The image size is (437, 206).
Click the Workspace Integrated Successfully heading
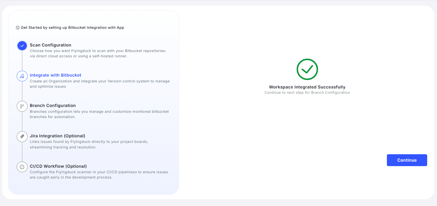pyautogui.click(x=307, y=87)
